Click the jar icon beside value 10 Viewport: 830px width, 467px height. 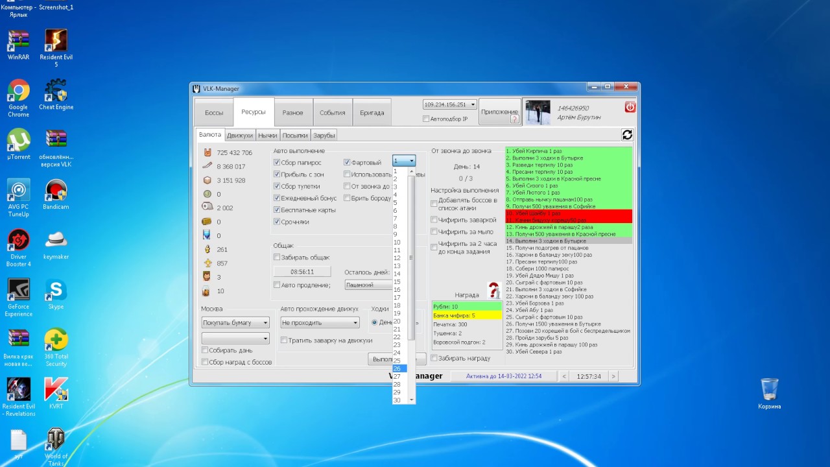207,291
